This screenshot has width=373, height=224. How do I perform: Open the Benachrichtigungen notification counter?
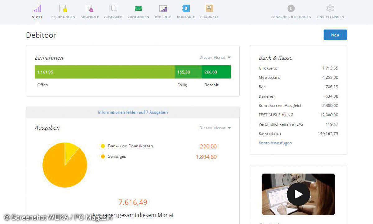pos(291,8)
